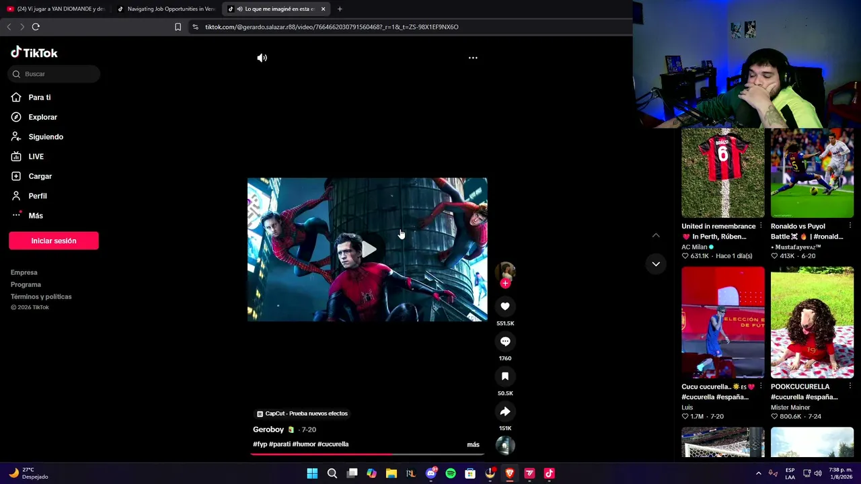This screenshot has width=861, height=484.
Task: Open options for 'Cucu cucurella' video
Action: coord(761,387)
